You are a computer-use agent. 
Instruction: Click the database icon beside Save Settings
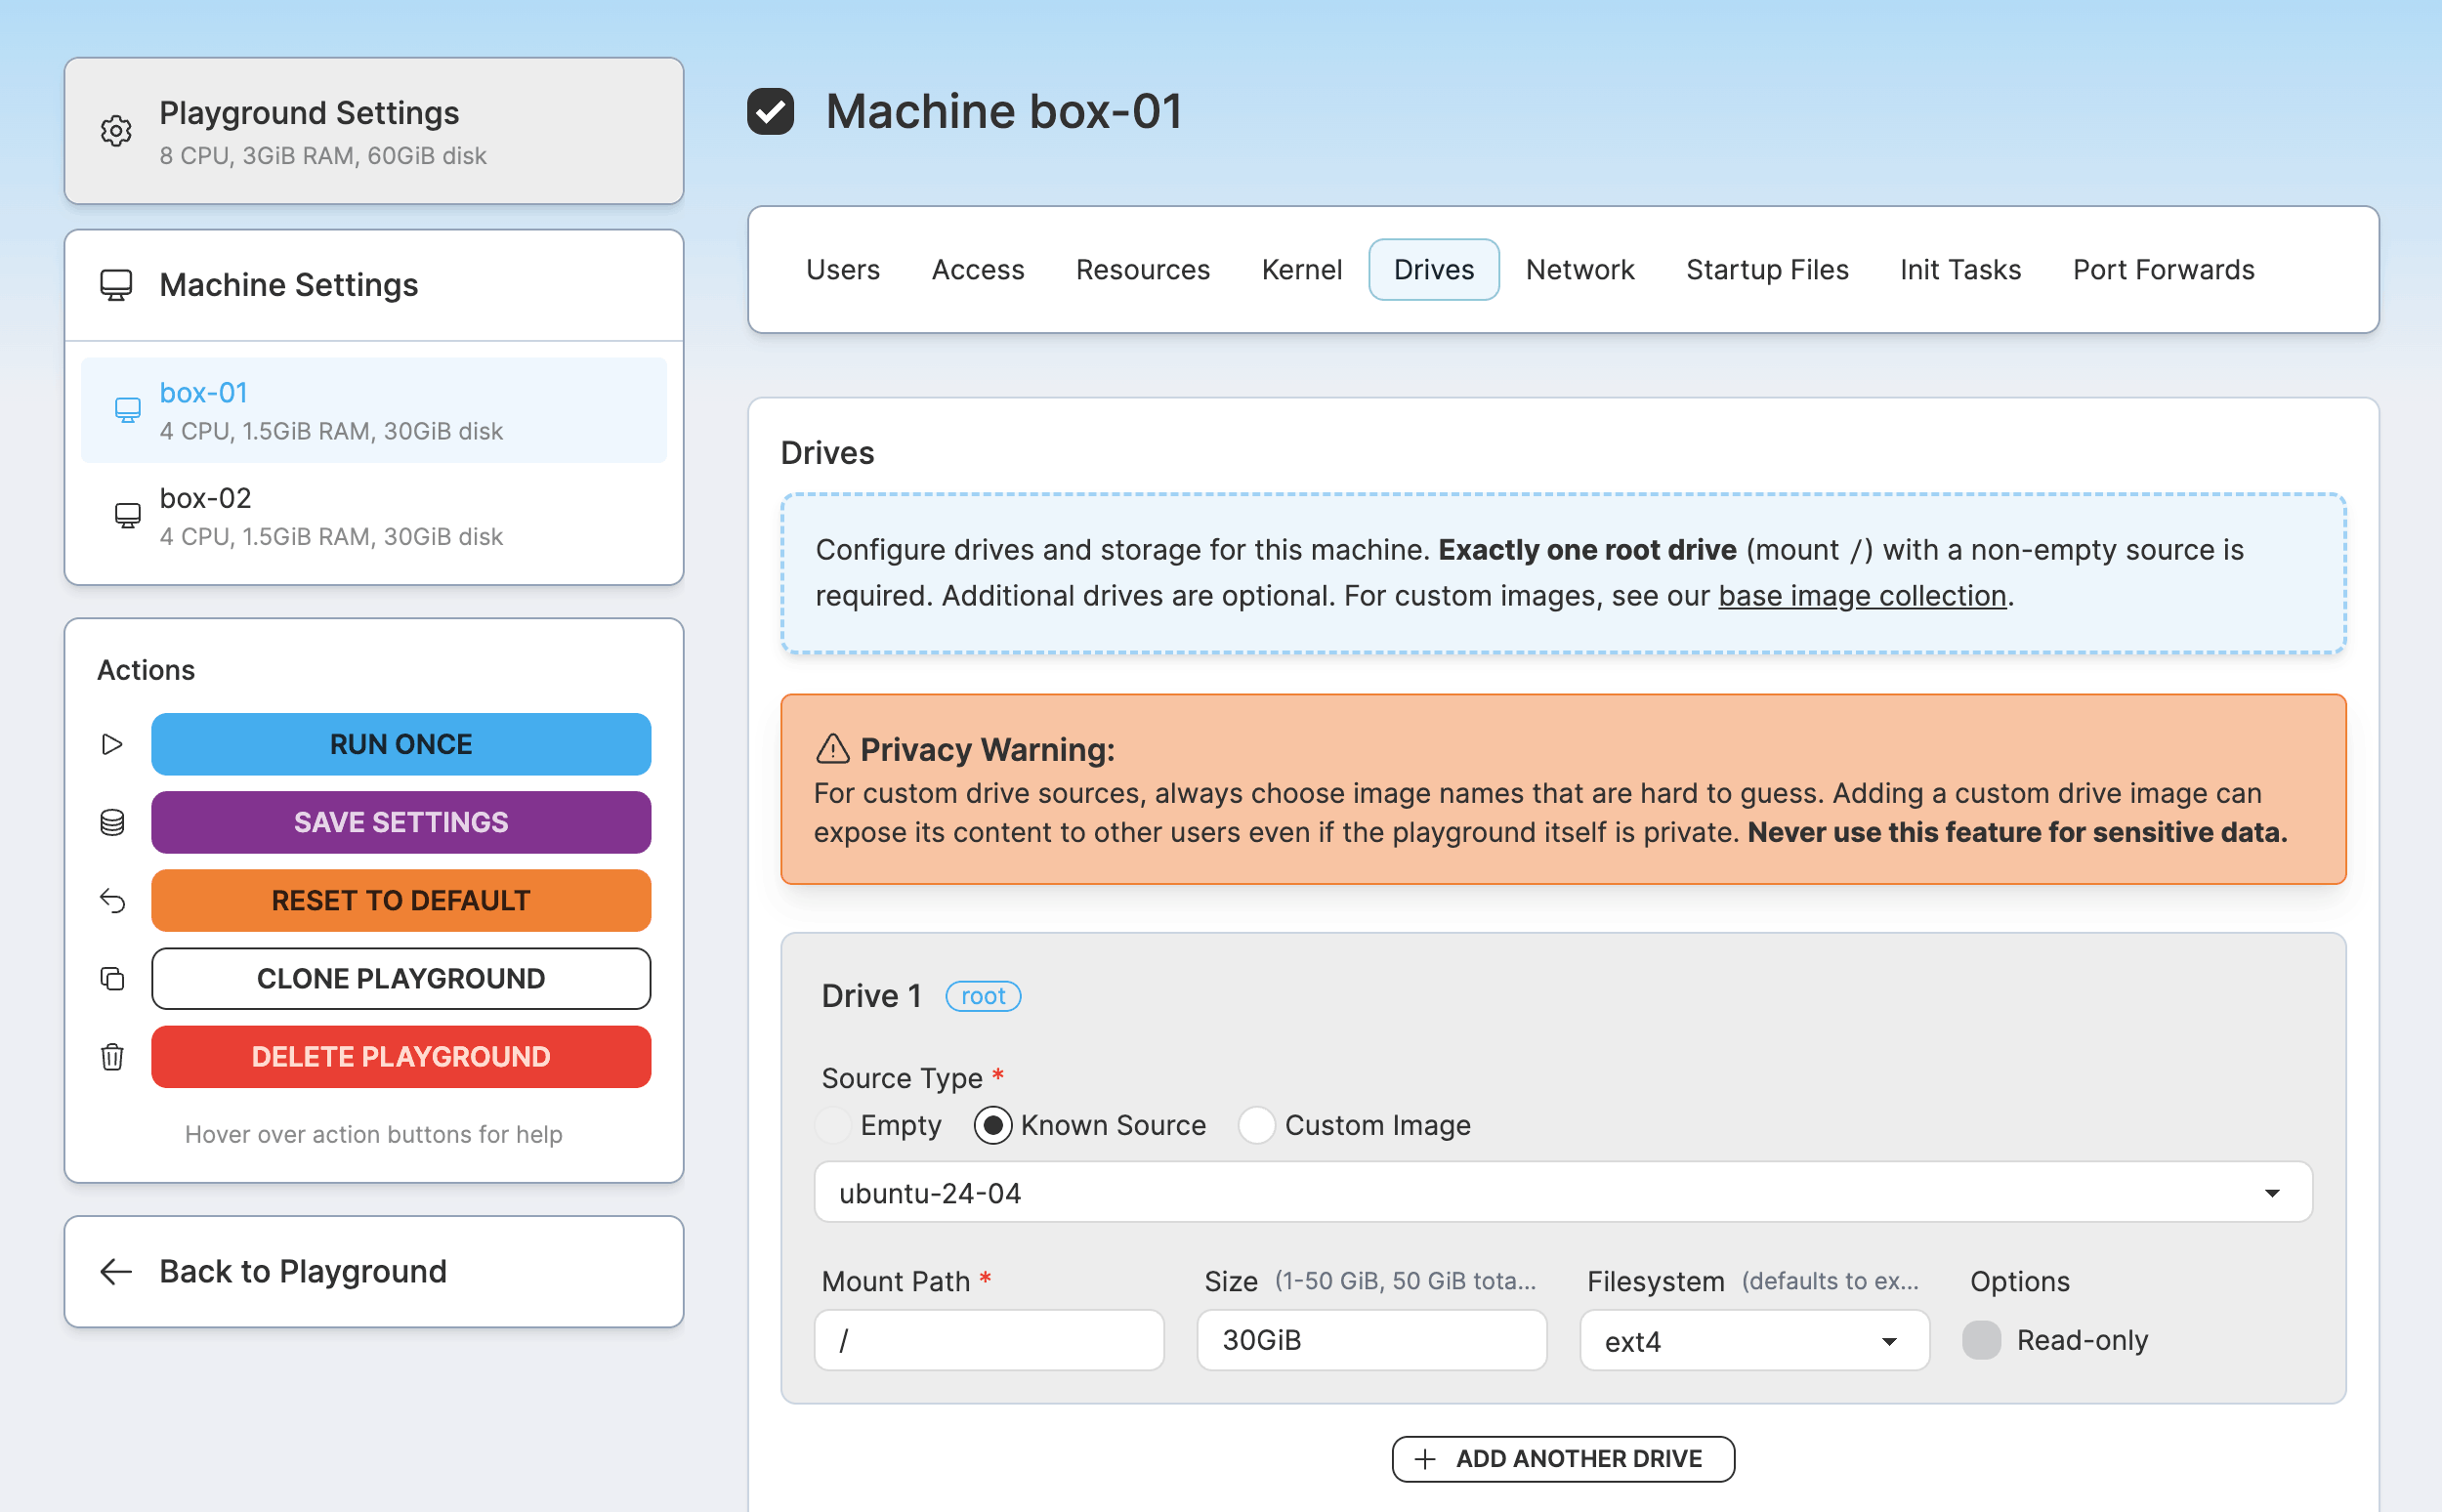112,822
